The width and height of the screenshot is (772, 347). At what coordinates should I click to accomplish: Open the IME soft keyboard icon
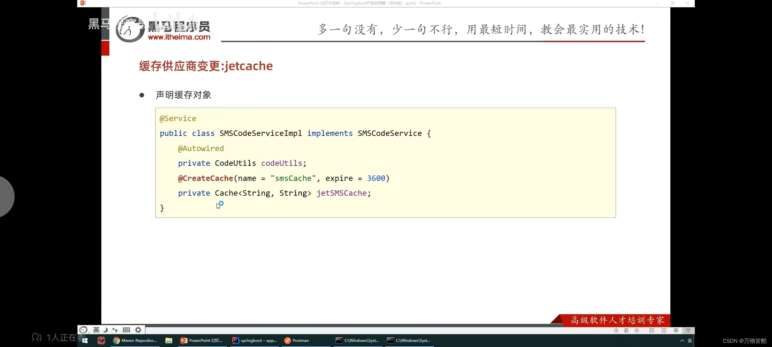[126, 330]
